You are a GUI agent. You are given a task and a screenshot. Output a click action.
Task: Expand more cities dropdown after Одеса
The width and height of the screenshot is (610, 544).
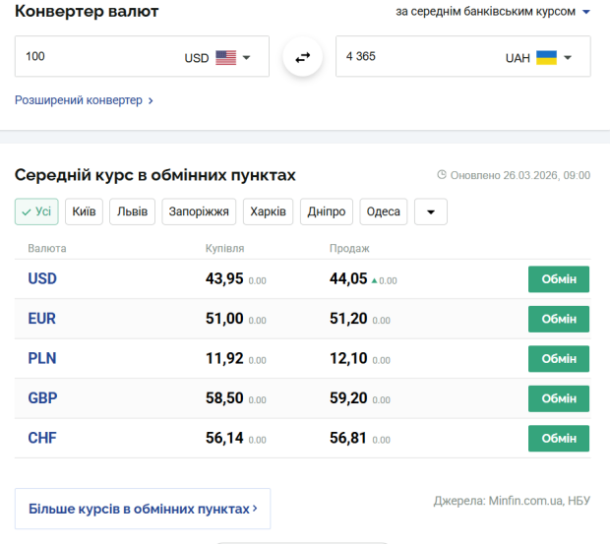coord(431,212)
